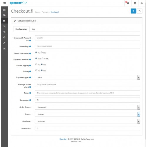The height and width of the screenshot is (147, 147).
Task: Switch to the Log tab
Action: (x=34, y=29)
